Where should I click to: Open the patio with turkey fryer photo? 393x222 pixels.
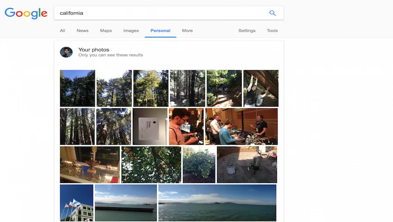pos(247,165)
